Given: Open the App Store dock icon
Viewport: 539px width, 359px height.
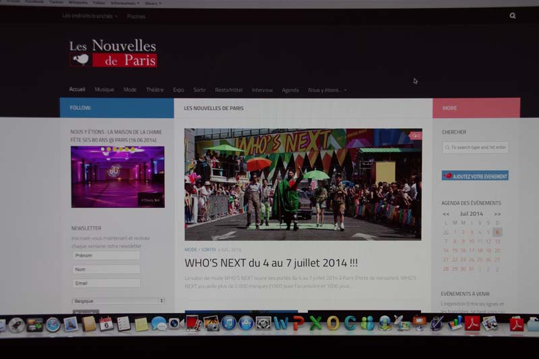Looking at the screenshot, I should pos(246,323).
